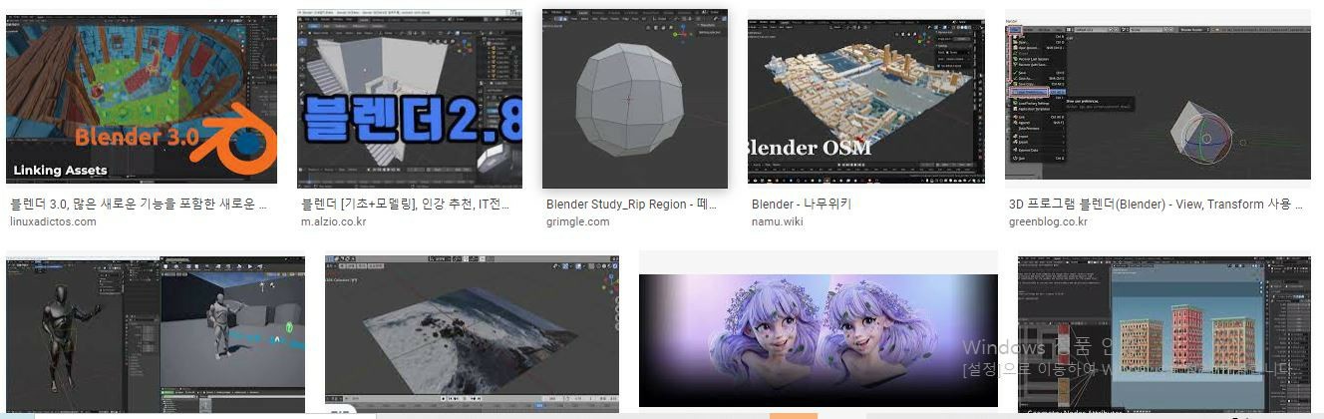Visit the grimgle.com source link
This screenshot has width=1324, height=419.
pyautogui.click(x=577, y=221)
